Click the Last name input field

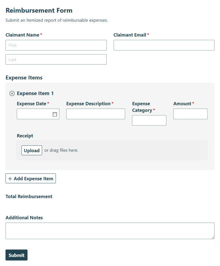pyautogui.click(x=56, y=59)
